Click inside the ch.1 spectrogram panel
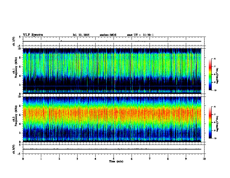 [112, 71]
